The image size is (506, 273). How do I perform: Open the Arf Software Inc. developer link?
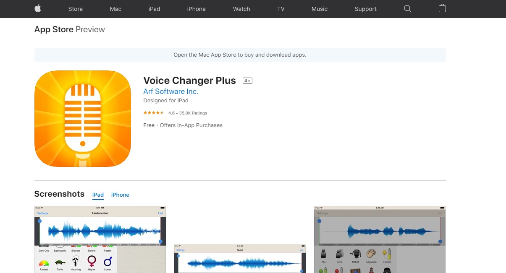[x=171, y=91]
